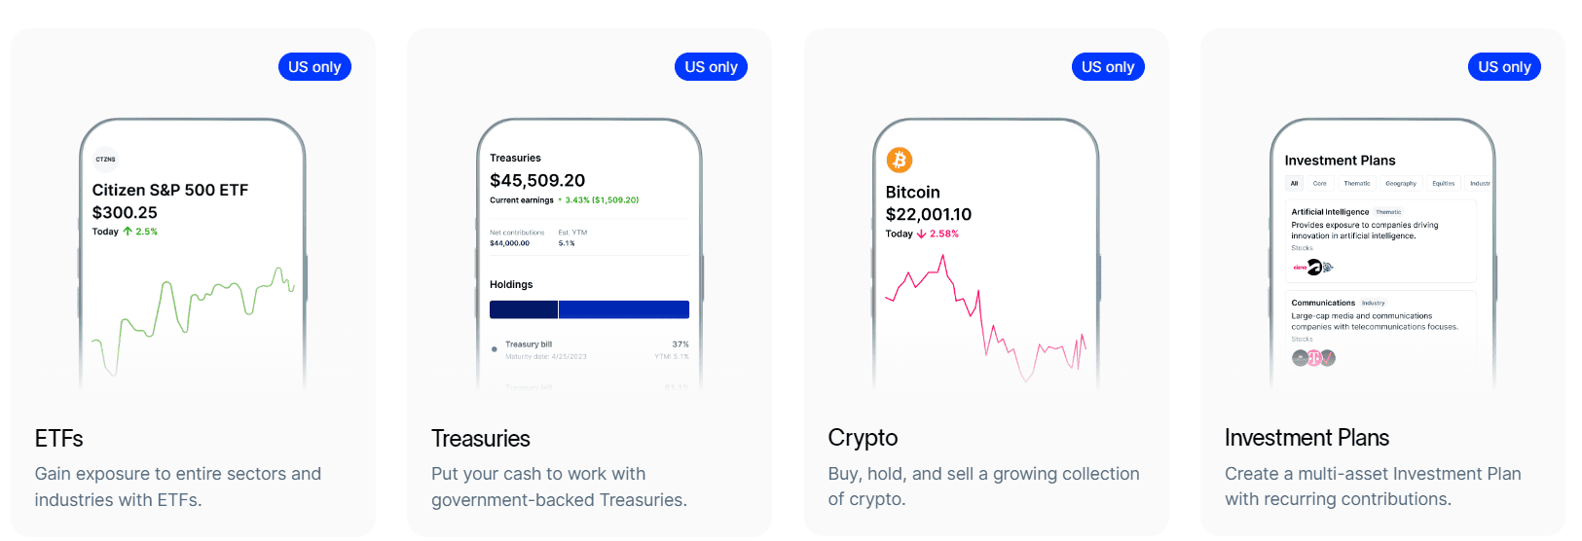Screen dimensions: 1582x541
Task: Click the Treasury bill bullet dot
Action: pyautogui.click(x=495, y=348)
